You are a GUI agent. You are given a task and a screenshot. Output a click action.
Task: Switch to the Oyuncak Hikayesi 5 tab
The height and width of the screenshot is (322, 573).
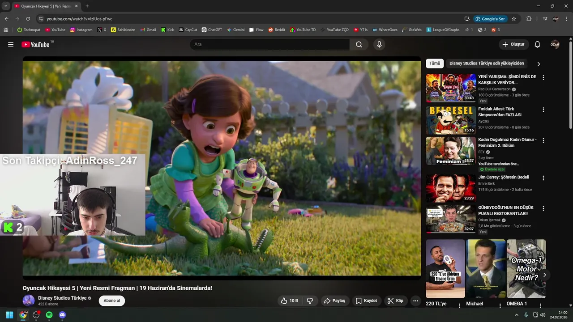46,6
